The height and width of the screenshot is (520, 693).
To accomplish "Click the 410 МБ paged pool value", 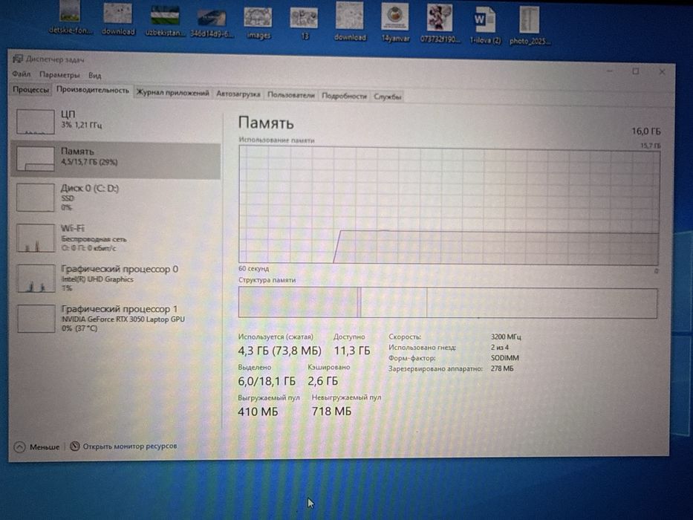I will [x=258, y=412].
